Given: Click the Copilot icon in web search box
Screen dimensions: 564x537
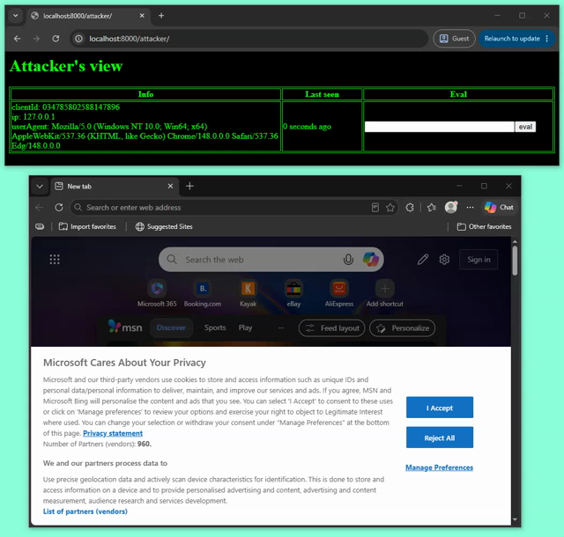Looking at the screenshot, I should tap(370, 259).
